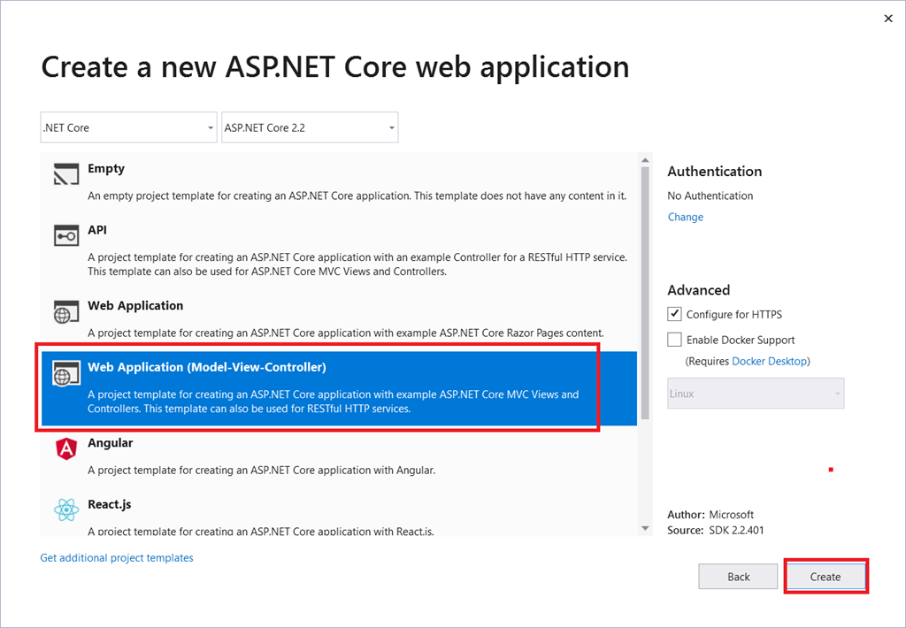Click the Back button
Screen dimensions: 906x628
click(x=738, y=576)
